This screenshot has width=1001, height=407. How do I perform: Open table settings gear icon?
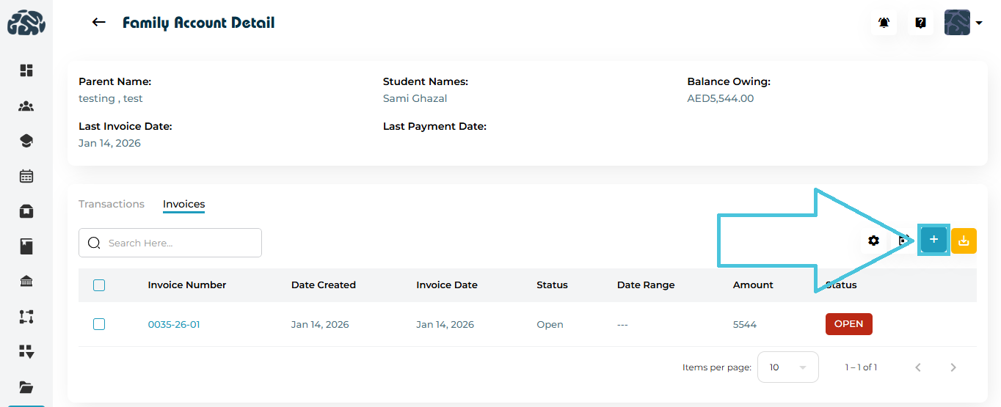(873, 241)
